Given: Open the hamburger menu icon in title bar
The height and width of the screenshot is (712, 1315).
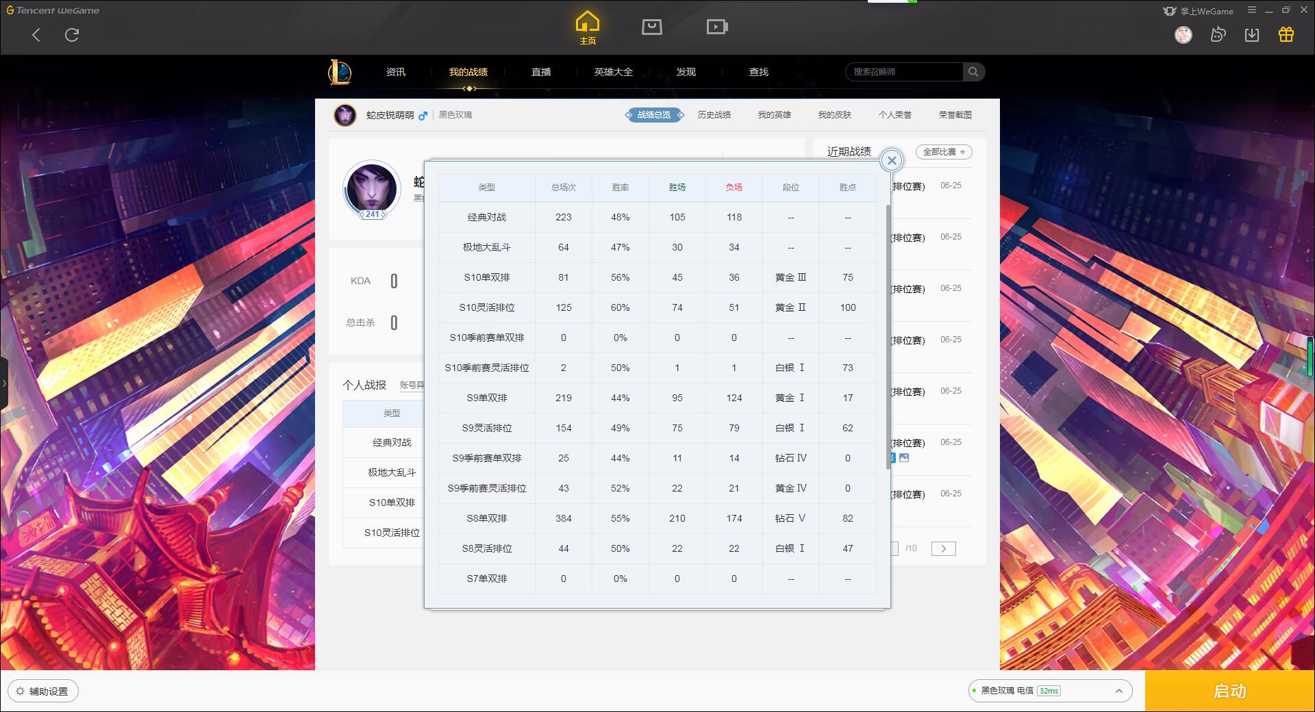Looking at the screenshot, I should coord(1252,10).
